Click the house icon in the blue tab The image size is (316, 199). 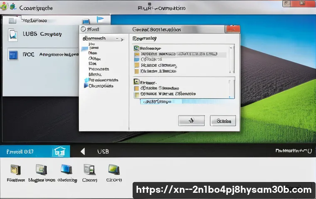pos(59,152)
